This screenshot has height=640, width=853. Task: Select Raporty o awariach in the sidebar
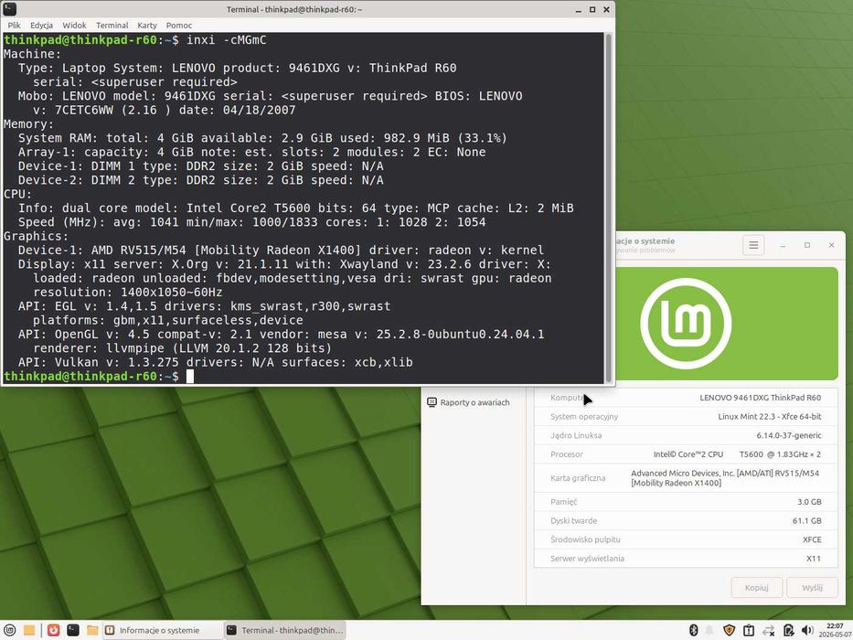click(x=468, y=402)
